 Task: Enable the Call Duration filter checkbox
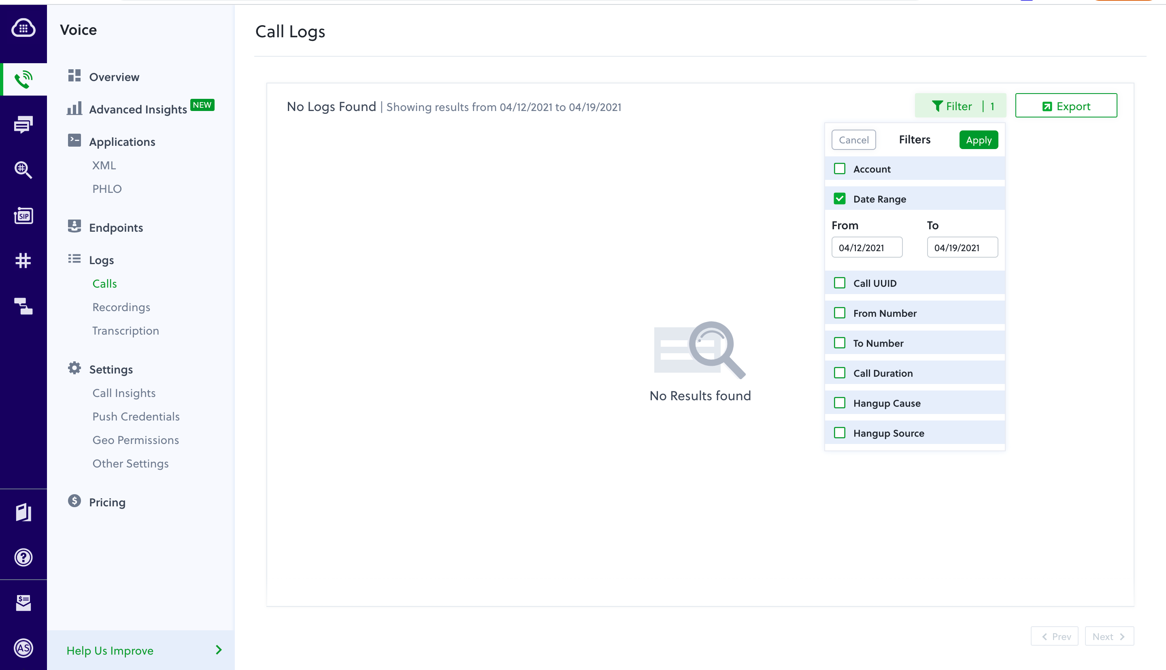(x=840, y=373)
